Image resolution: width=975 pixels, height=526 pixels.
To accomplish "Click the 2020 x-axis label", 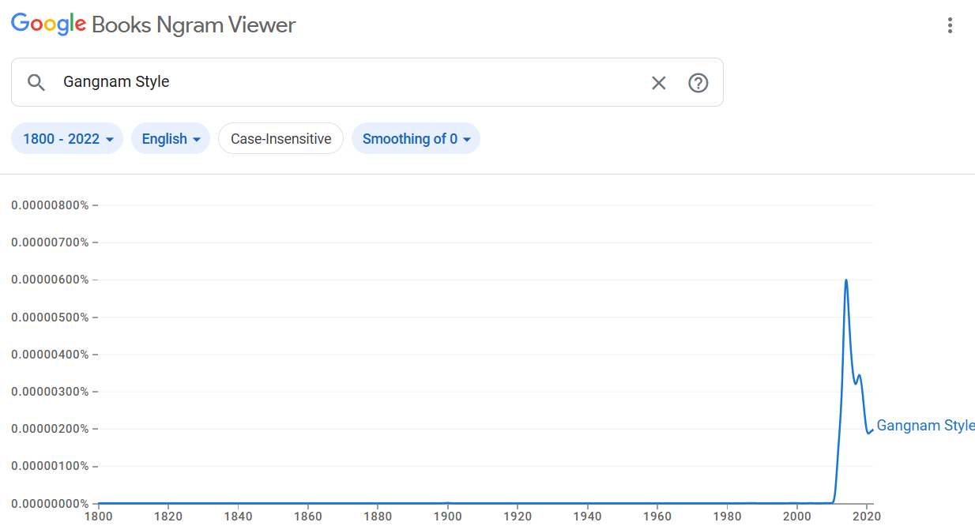I will pos(867,517).
